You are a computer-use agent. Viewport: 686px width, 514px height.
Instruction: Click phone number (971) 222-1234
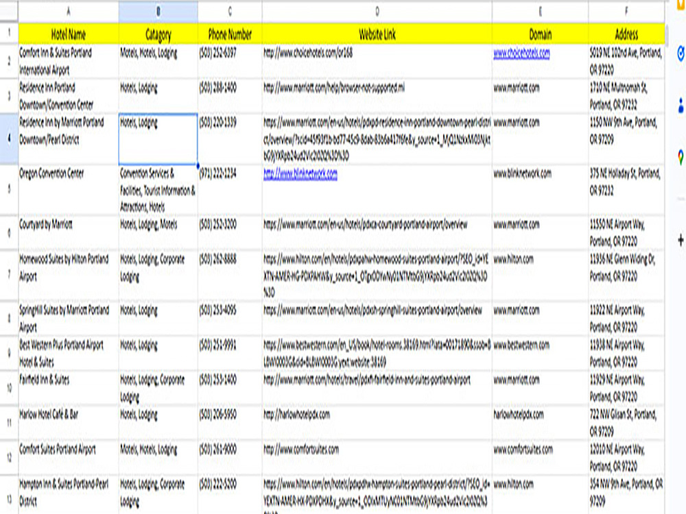230,190
